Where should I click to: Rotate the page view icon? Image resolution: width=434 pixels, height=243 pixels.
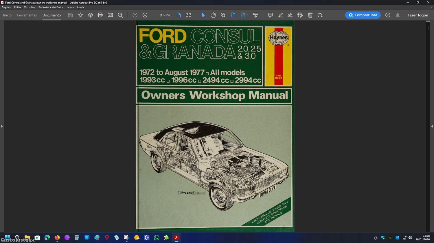click(x=320, y=15)
